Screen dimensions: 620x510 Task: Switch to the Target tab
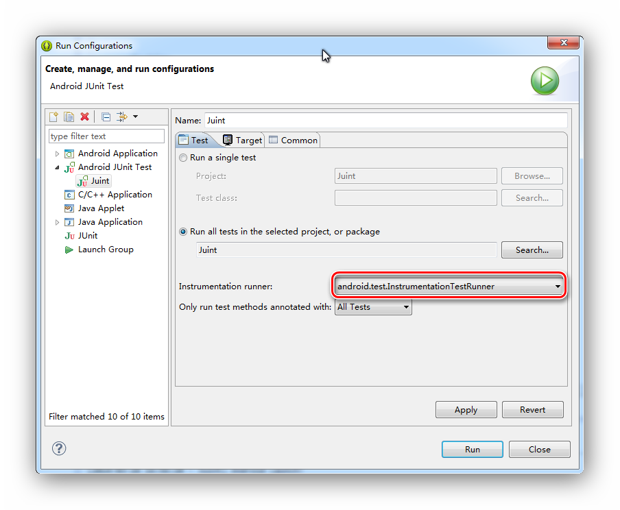(x=243, y=140)
